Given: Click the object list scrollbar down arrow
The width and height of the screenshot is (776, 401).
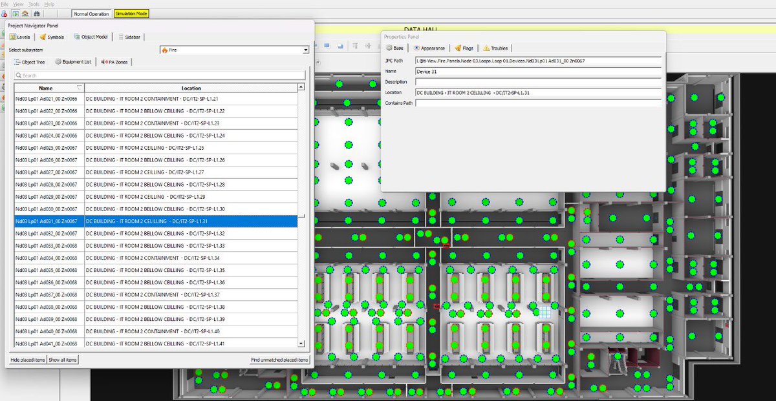Looking at the screenshot, I should 301,344.
